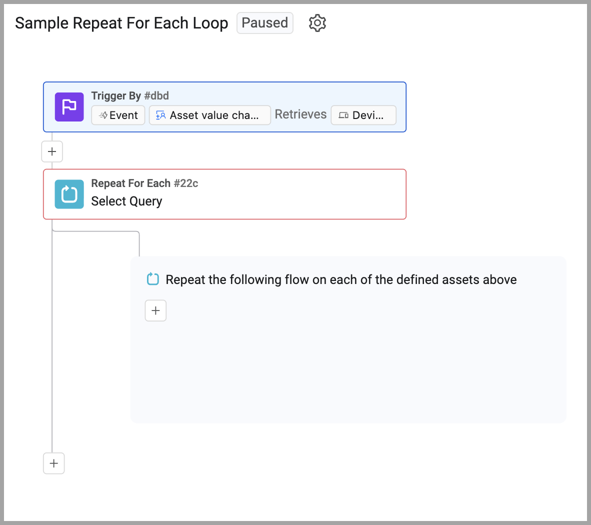Screen dimensions: 591x525
Task: Open the Asset value changed chip options
Action: point(209,115)
